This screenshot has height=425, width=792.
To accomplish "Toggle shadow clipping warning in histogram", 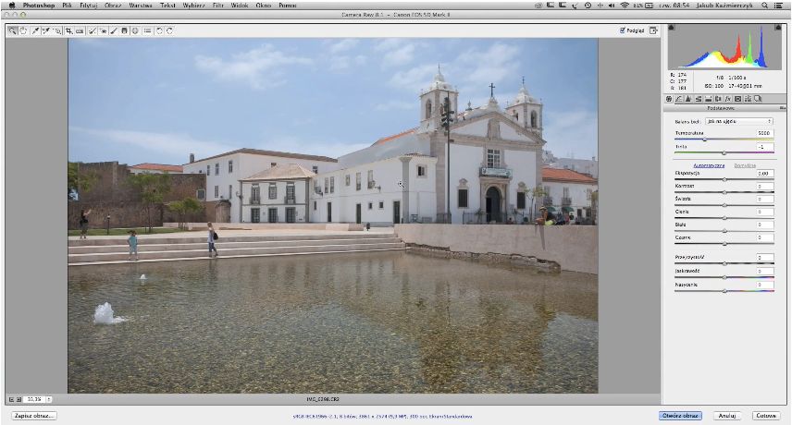I will [672, 27].
